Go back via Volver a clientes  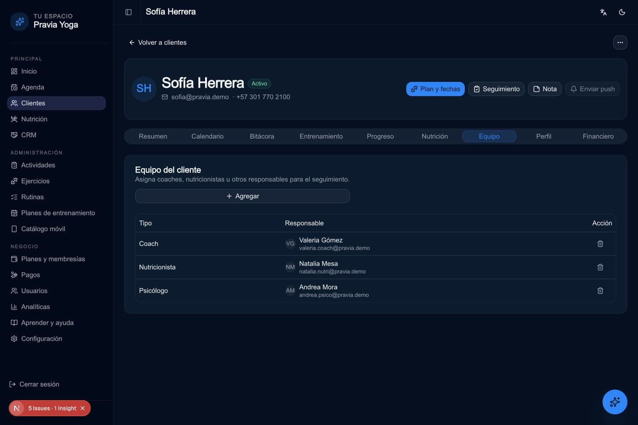(158, 42)
